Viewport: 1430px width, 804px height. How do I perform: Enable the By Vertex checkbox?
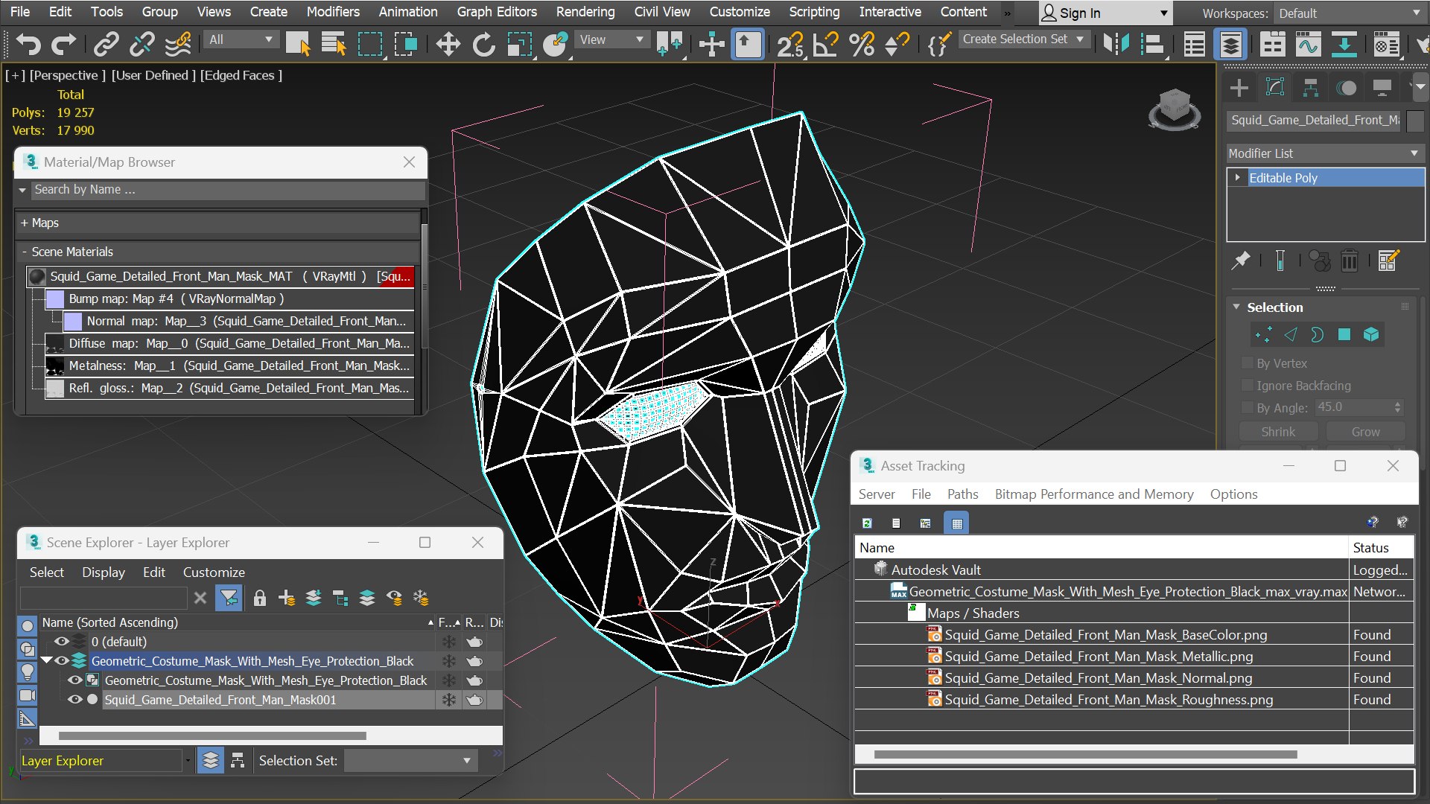pos(1248,363)
